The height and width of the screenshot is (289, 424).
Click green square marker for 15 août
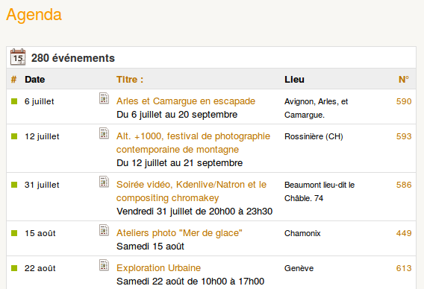tap(14, 233)
